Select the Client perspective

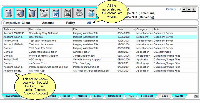coord(26,23)
